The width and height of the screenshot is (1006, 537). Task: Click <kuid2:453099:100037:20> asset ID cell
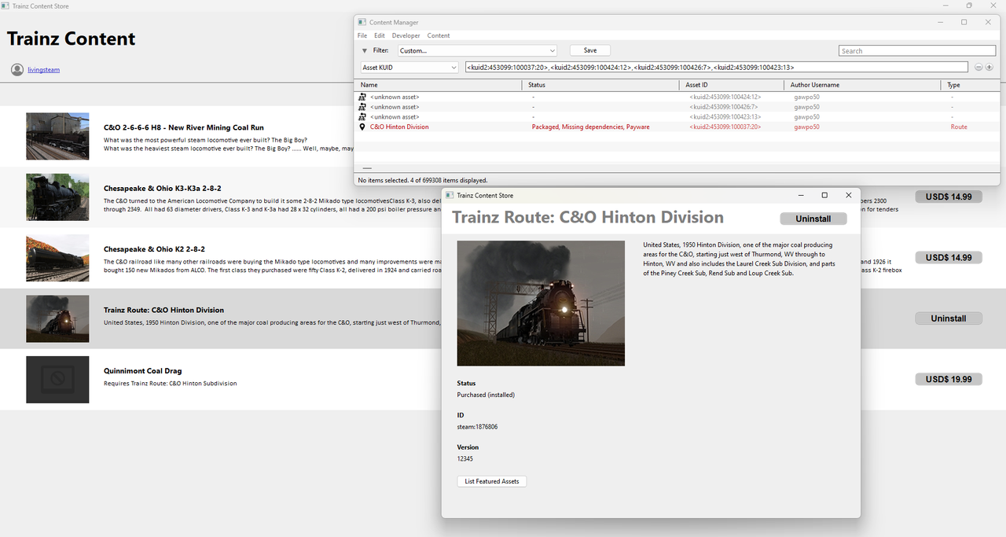pyautogui.click(x=725, y=127)
